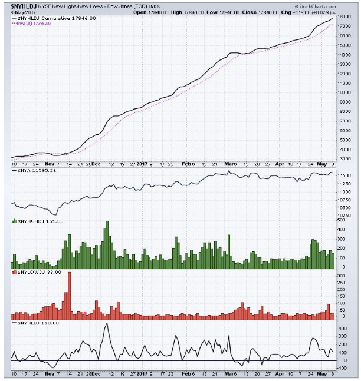The width and height of the screenshot is (361, 381).
Task: Click the $NYHLDJ ticker symbol in chart title
Action: coord(24,6)
